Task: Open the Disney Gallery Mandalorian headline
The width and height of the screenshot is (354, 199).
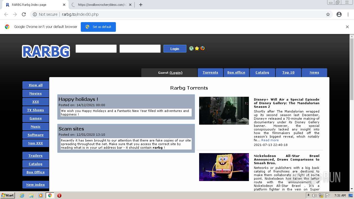Action: tap(287, 103)
